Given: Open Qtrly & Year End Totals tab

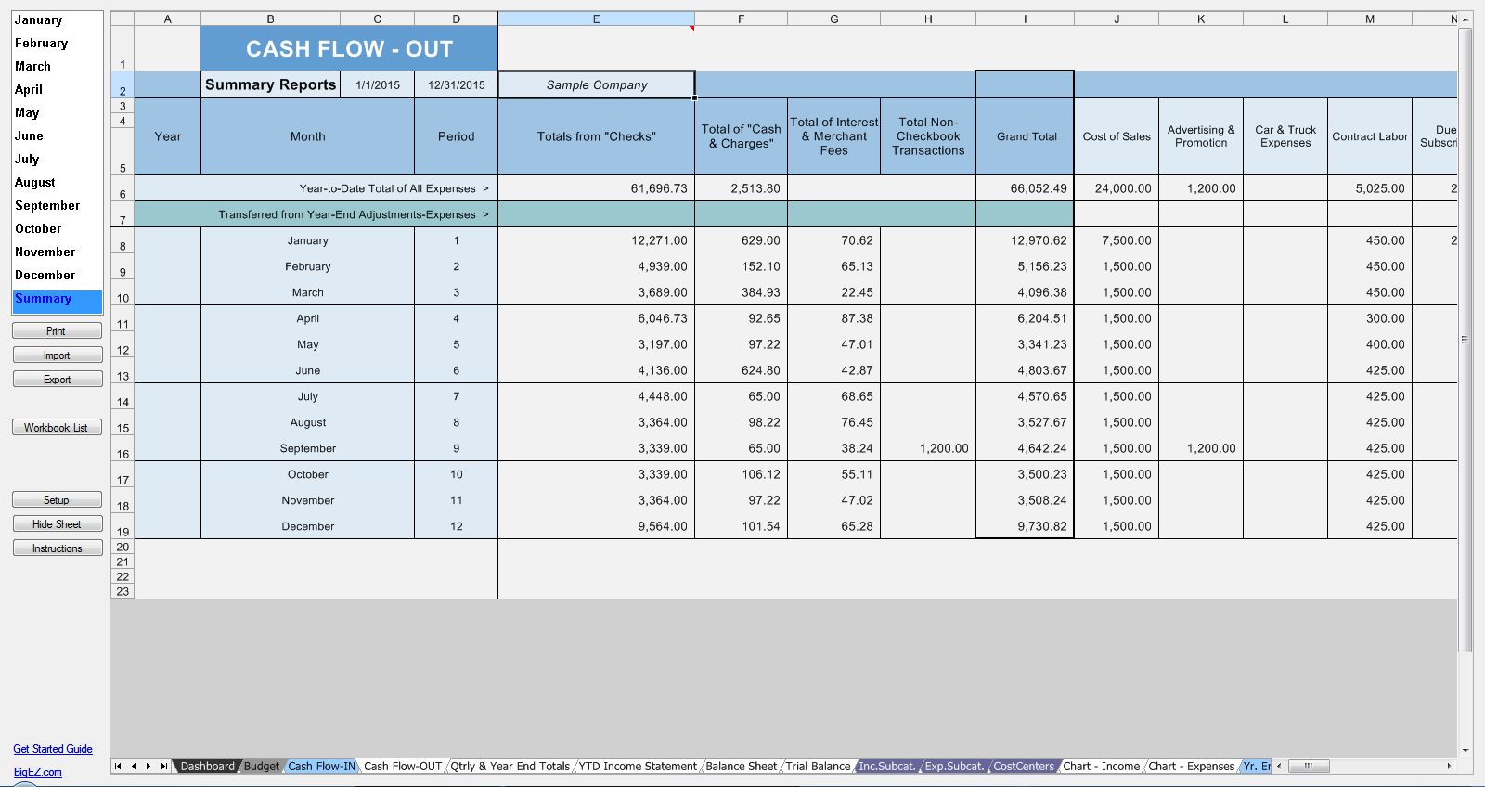Looking at the screenshot, I should (510, 767).
